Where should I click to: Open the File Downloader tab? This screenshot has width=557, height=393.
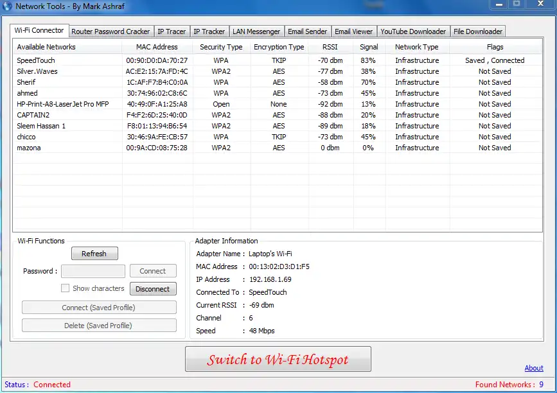[478, 31]
